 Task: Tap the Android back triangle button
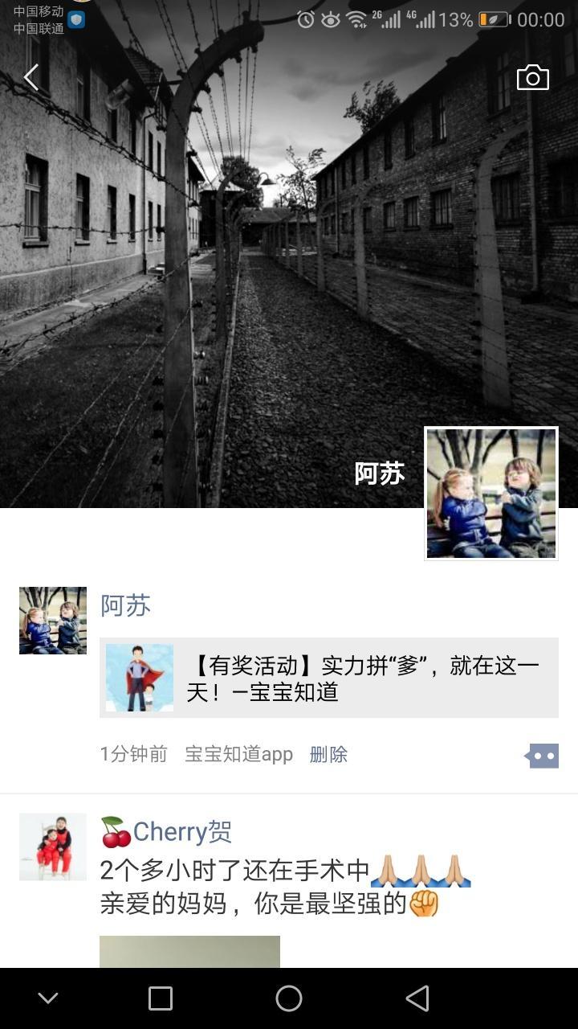[x=417, y=998]
